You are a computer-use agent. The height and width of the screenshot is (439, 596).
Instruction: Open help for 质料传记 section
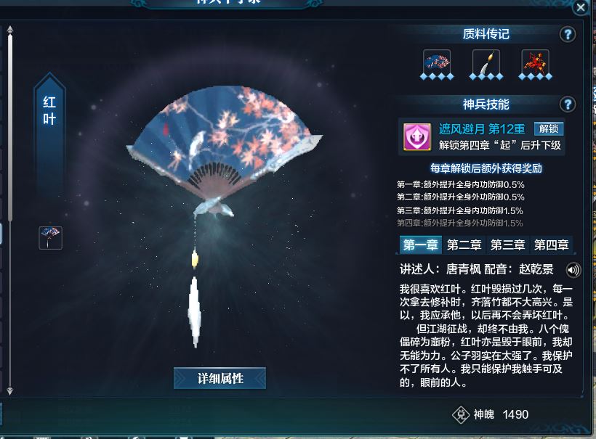click(x=568, y=35)
